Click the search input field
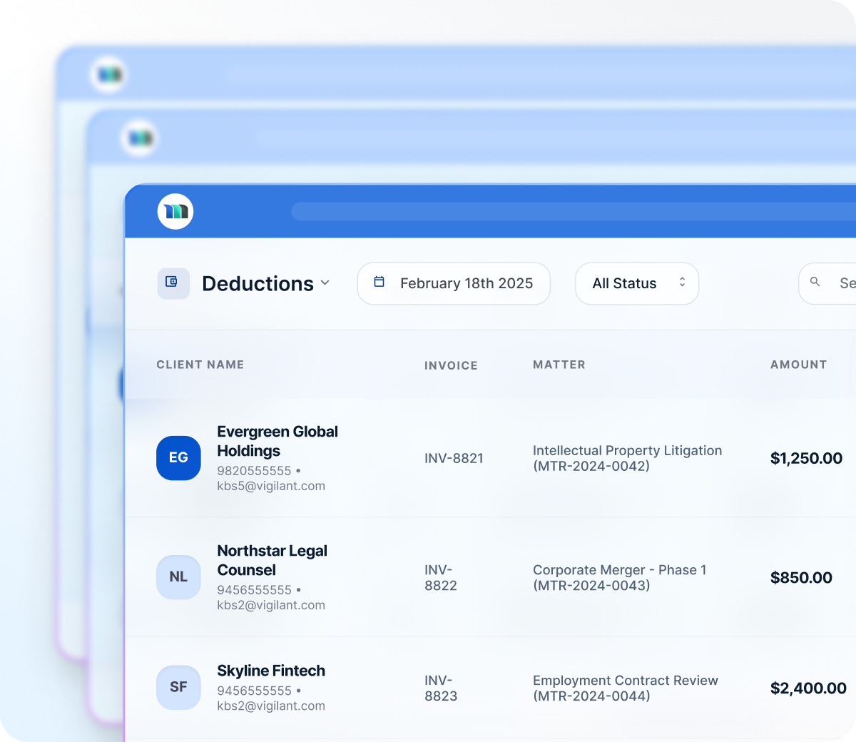The height and width of the screenshot is (742, 856). 827,283
